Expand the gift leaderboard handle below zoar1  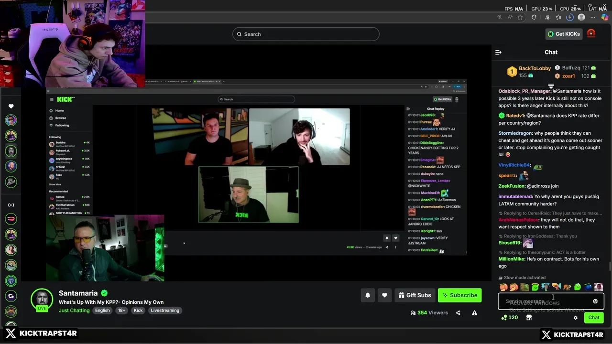(x=551, y=86)
